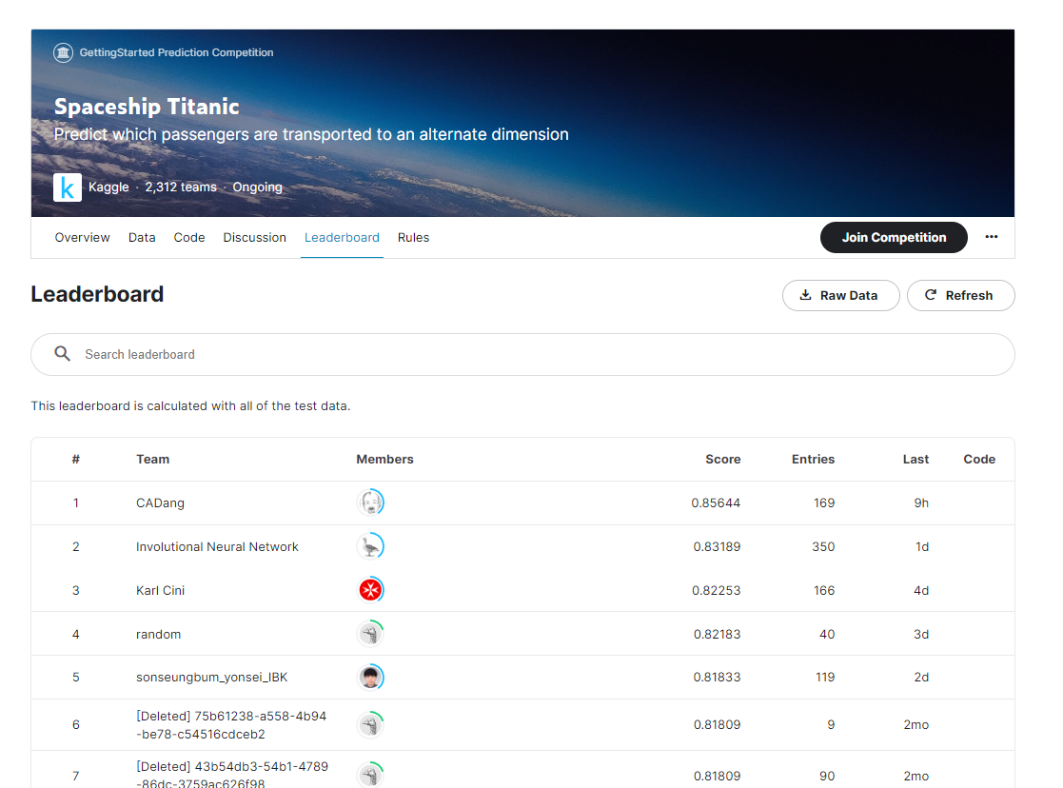1063x788 pixels.
Task: Open the three-dot more options menu
Action: [991, 237]
